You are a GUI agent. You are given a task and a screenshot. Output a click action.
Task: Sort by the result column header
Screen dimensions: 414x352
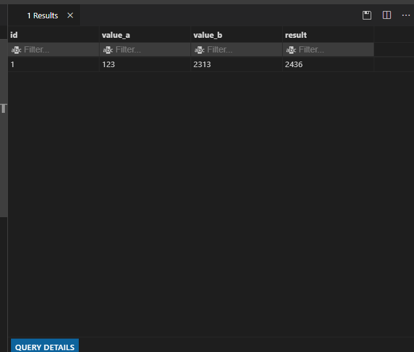(x=328, y=35)
